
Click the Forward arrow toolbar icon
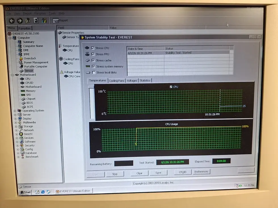tap(20, 21)
